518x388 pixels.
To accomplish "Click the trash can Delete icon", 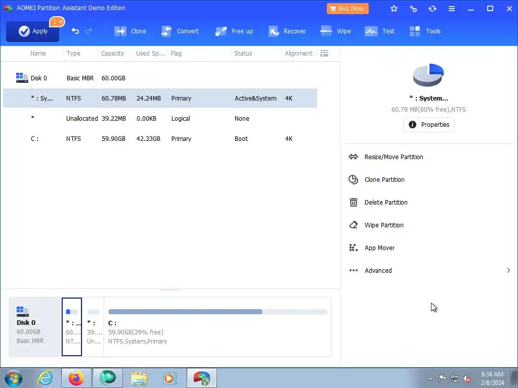I will pyautogui.click(x=353, y=202).
